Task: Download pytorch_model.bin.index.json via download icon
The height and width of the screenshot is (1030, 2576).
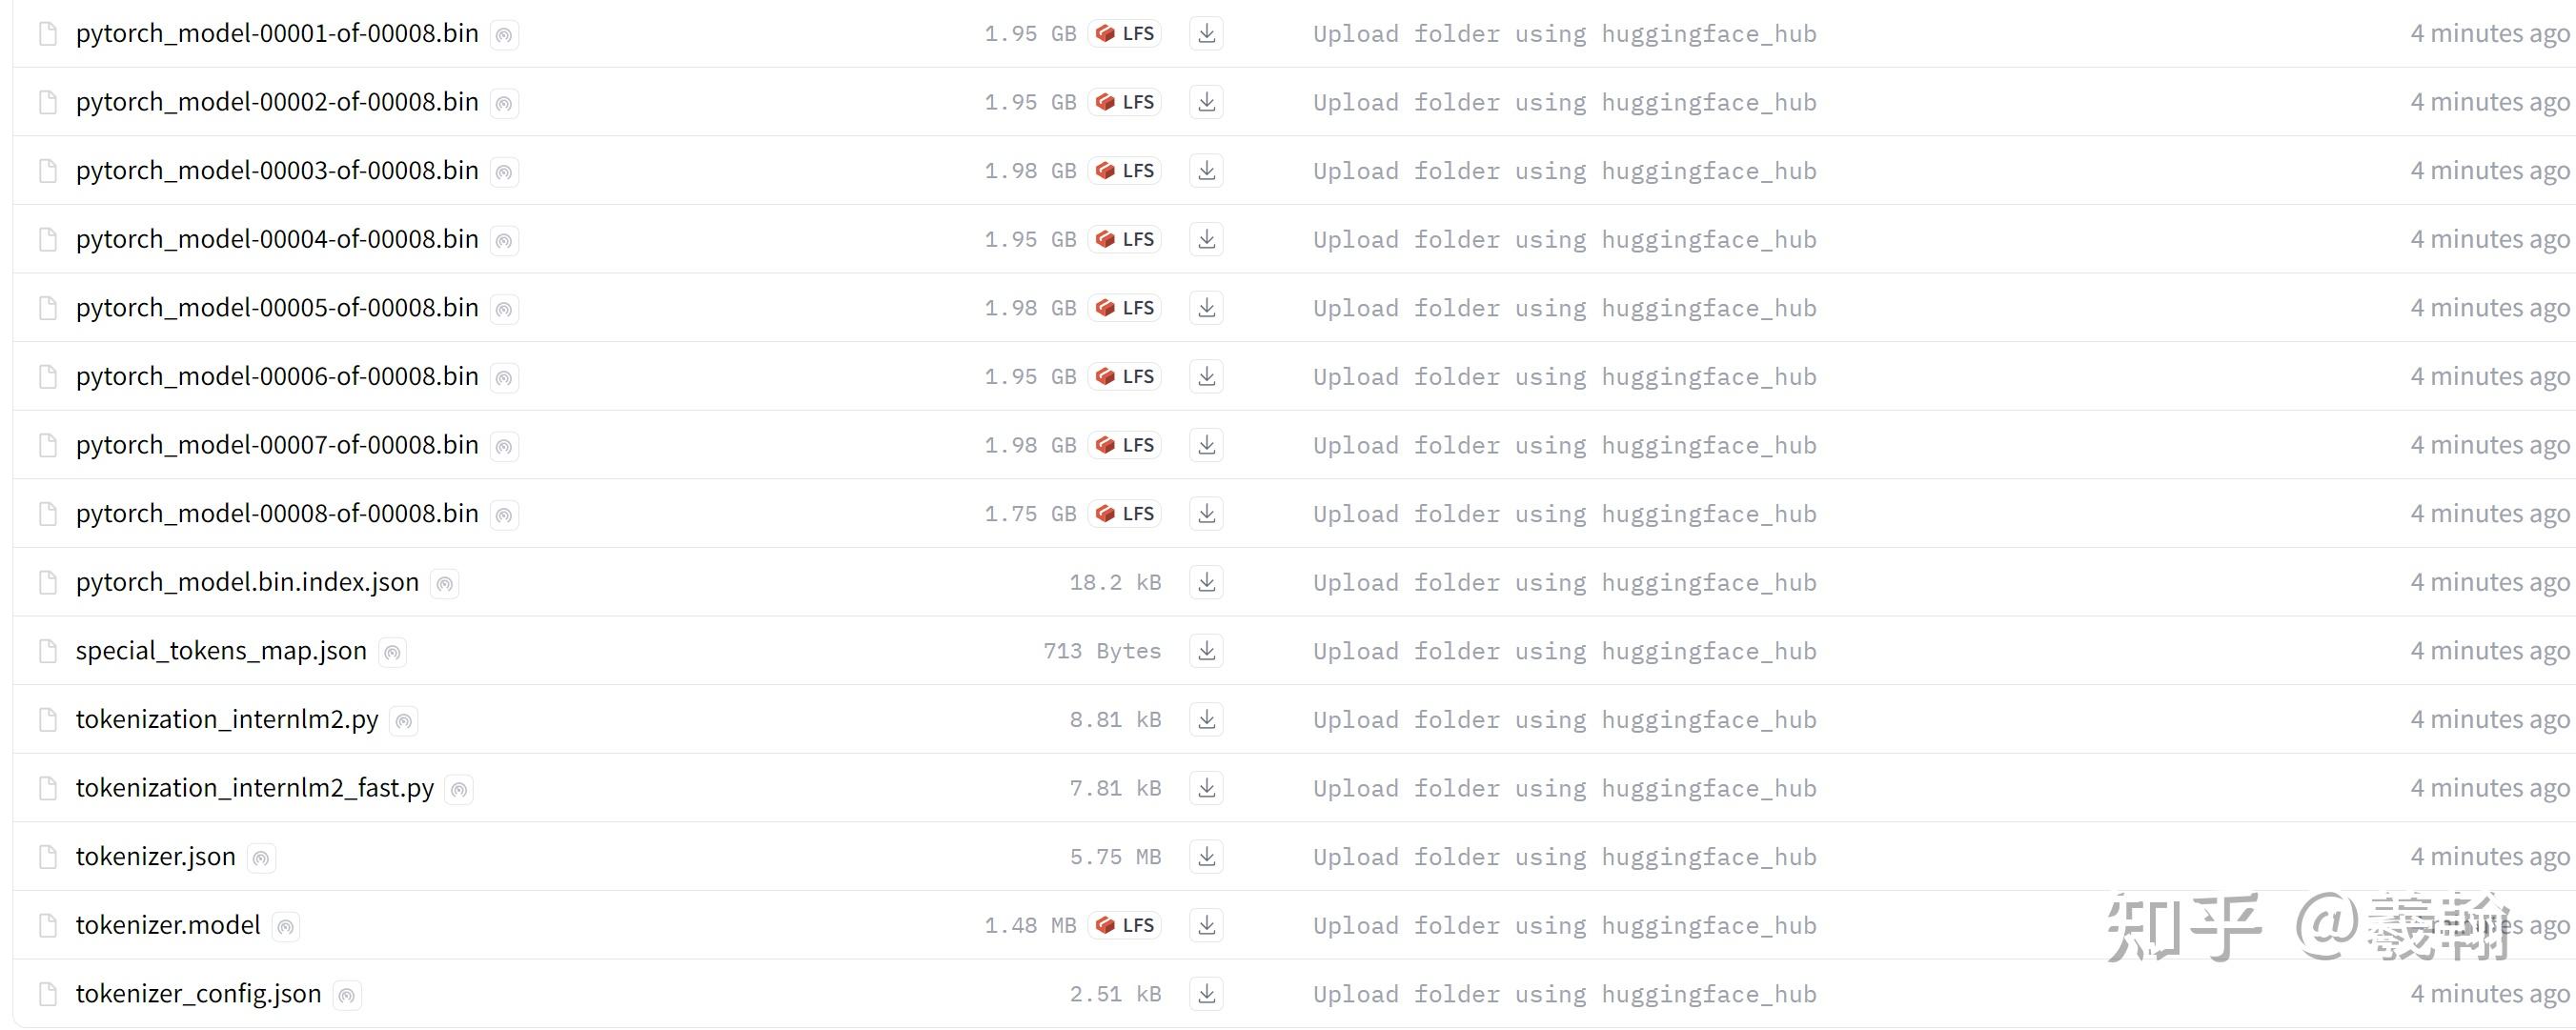Action: pos(1207,582)
